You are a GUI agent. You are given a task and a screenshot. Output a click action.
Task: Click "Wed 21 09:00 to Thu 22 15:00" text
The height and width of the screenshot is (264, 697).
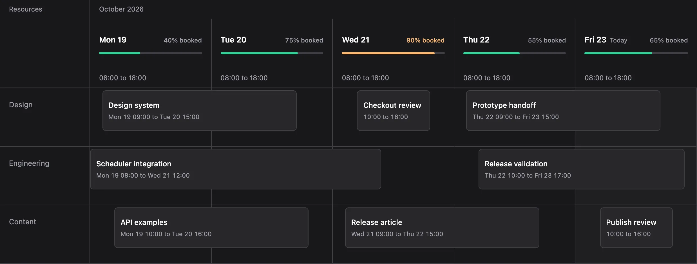click(x=397, y=234)
